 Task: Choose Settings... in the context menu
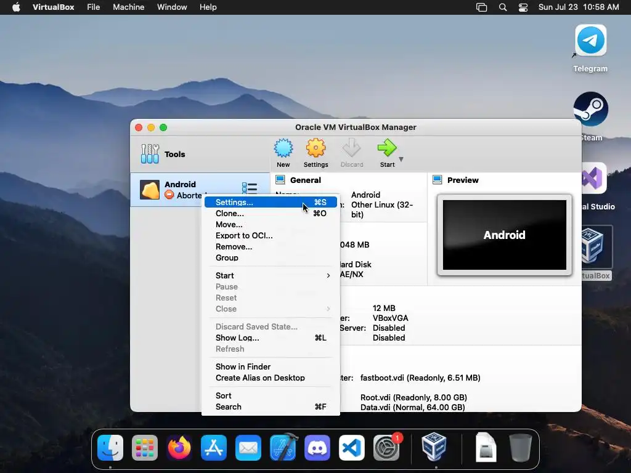pos(271,202)
